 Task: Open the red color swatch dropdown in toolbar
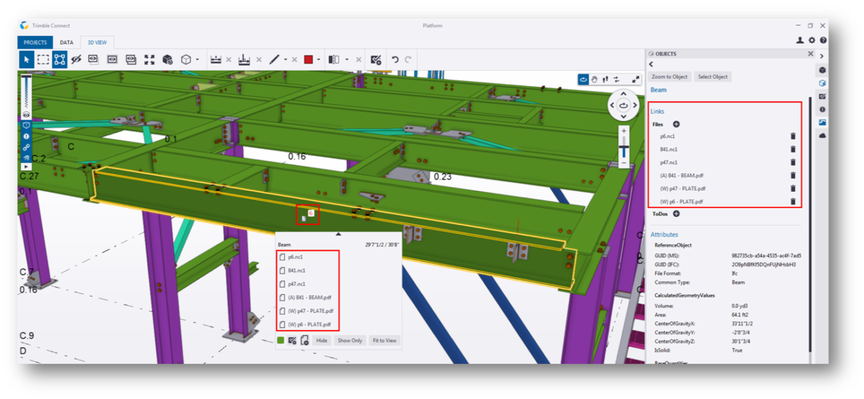319,59
